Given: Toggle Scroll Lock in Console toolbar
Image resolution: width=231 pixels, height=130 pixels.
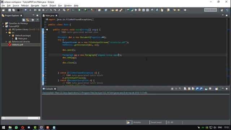Looking at the screenshot, I should point(189,89).
